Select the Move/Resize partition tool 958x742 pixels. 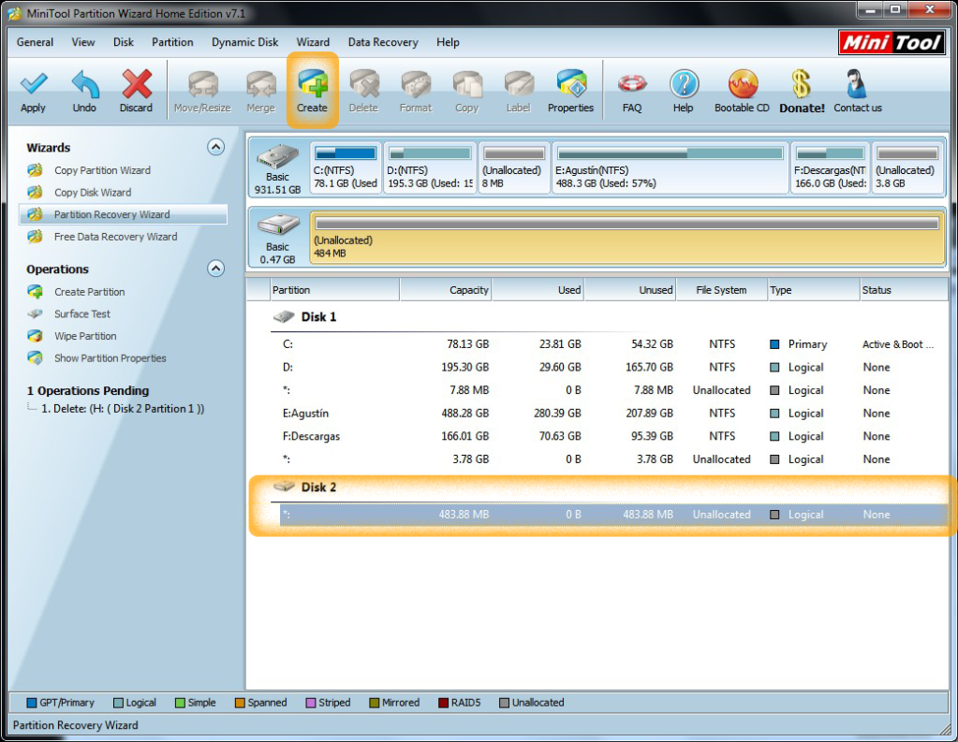click(x=202, y=92)
